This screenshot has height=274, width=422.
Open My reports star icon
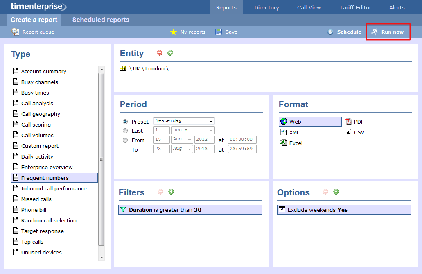tap(174, 32)
